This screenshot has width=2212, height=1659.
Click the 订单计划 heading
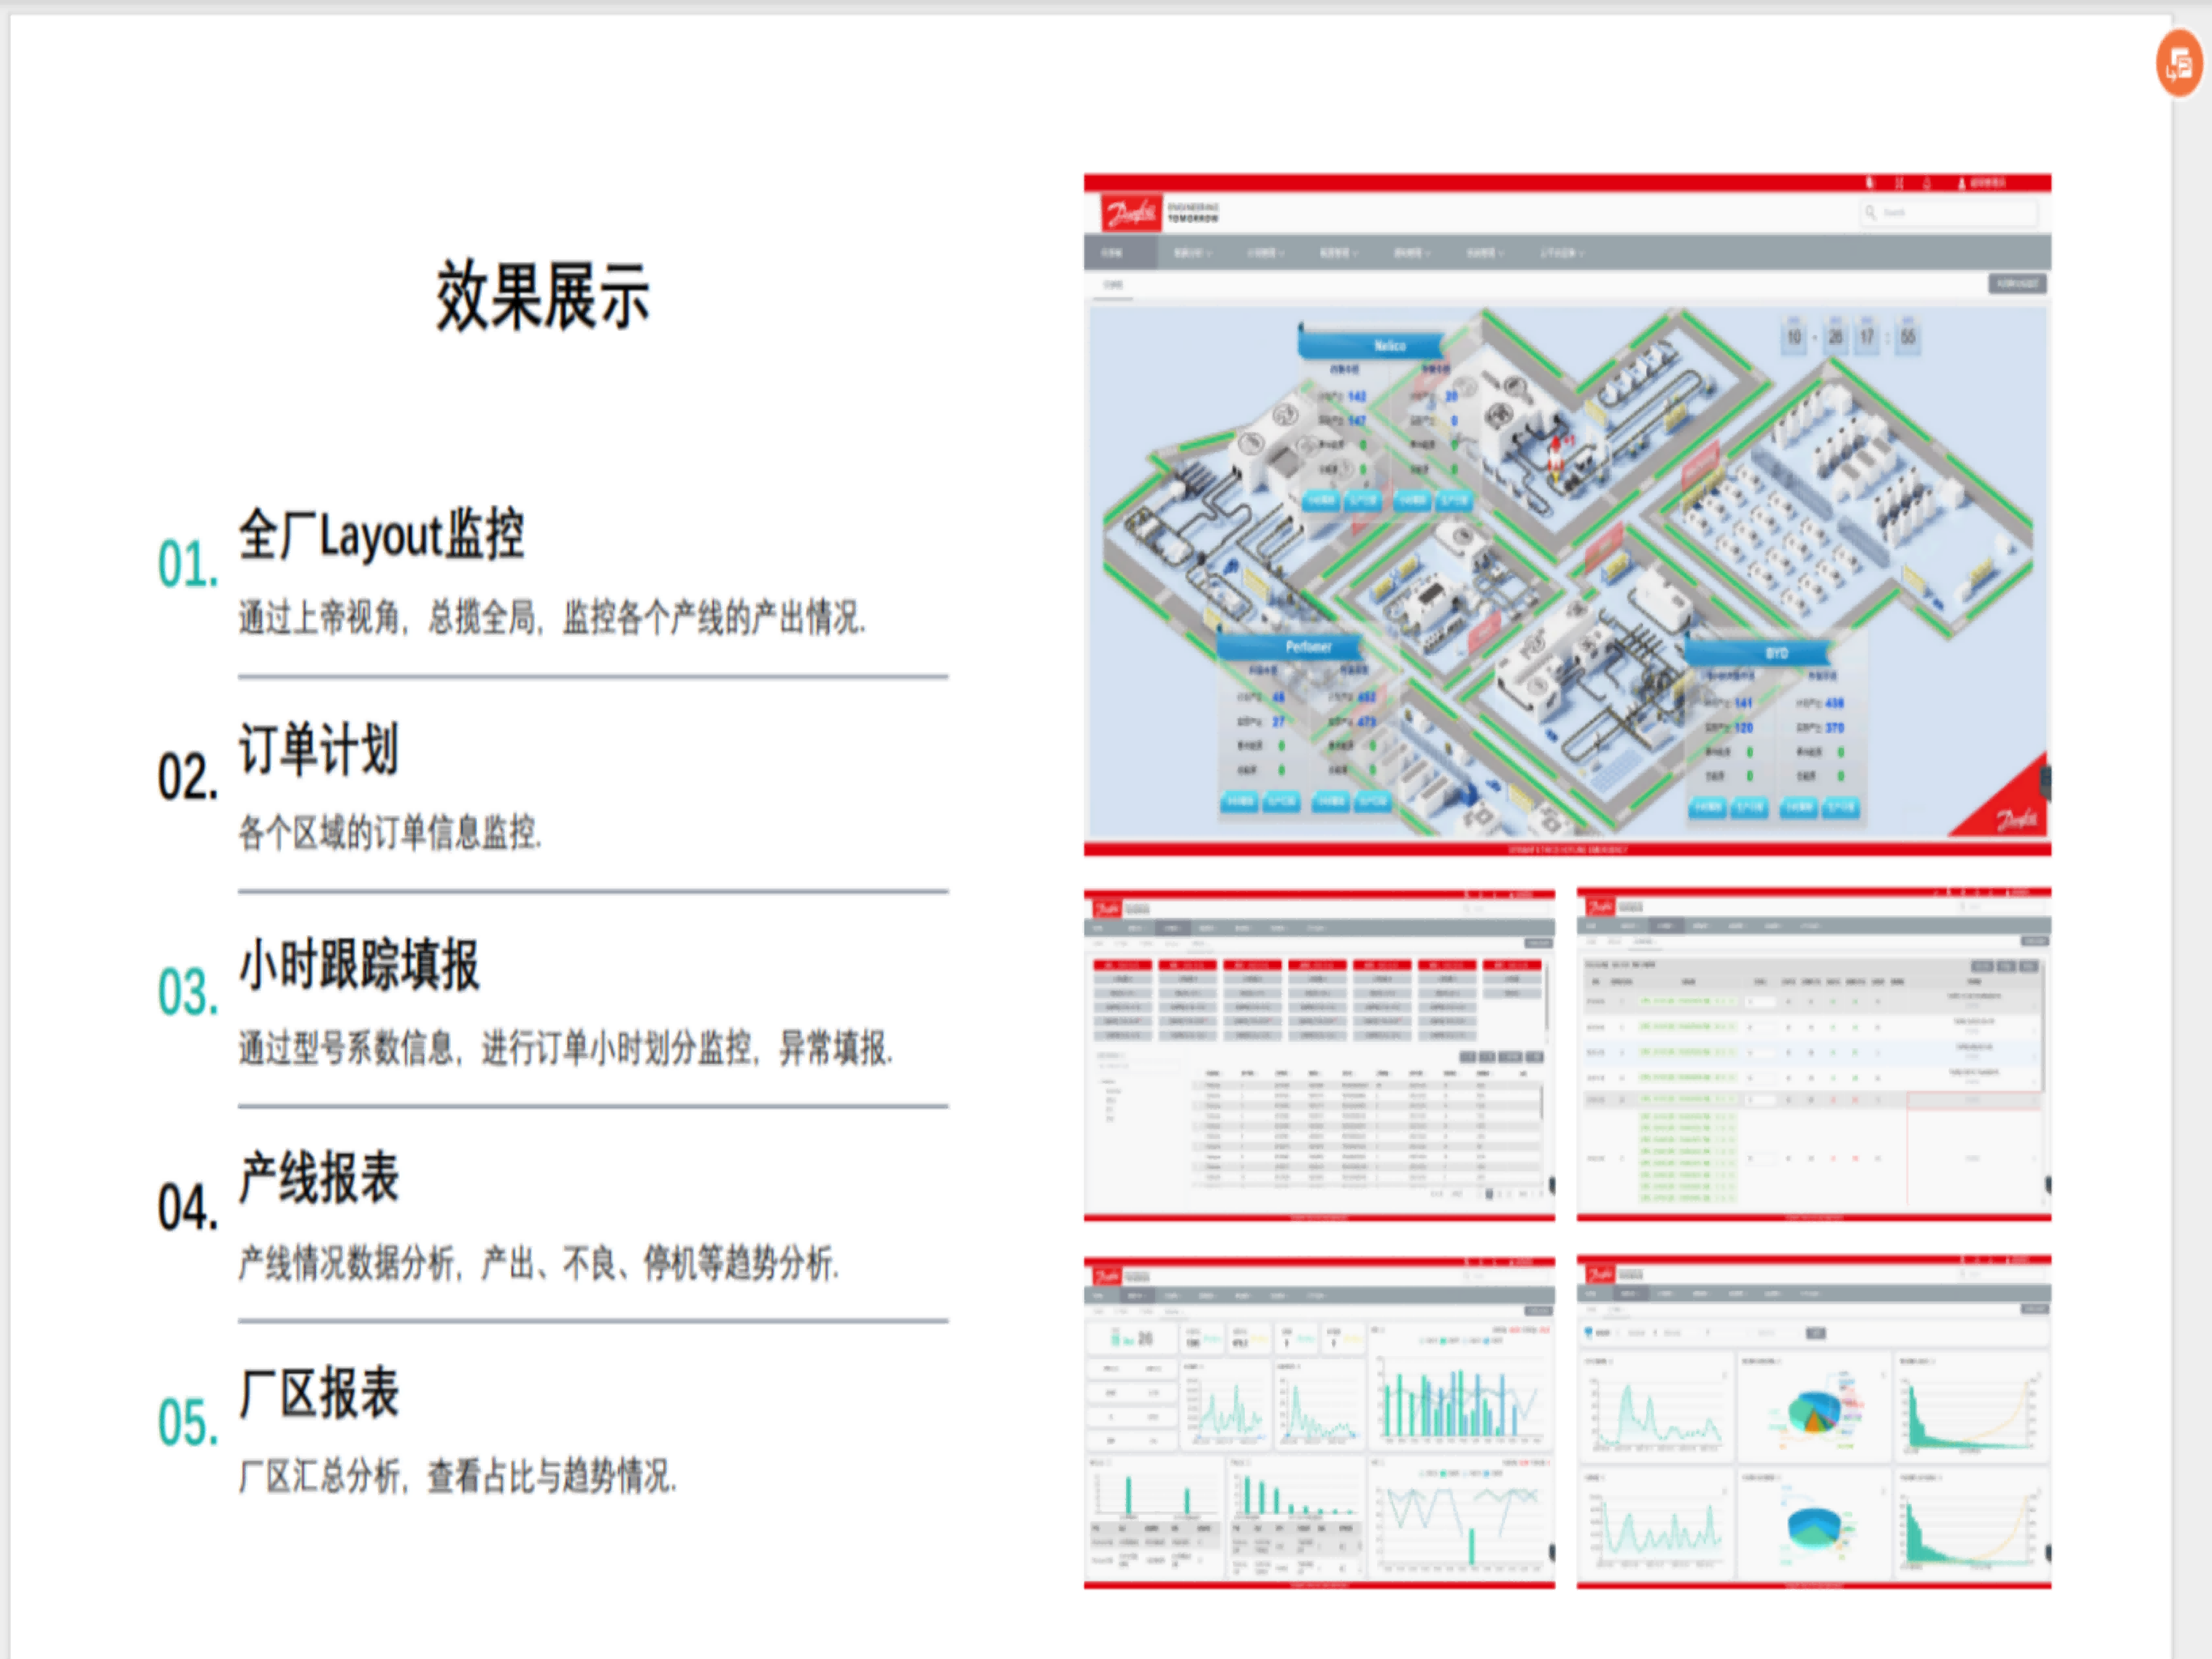[x=318, y=748]
